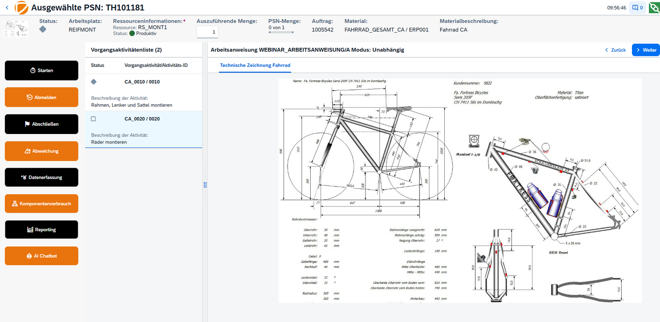Screen dimensions: 660x322
Task: Start the operation with the Starten button
Action: pos(42,71)
